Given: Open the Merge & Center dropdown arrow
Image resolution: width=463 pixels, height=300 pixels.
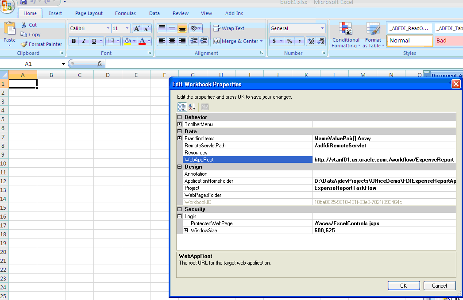Looking at the screenshot, I should click(x=261, y=41).
